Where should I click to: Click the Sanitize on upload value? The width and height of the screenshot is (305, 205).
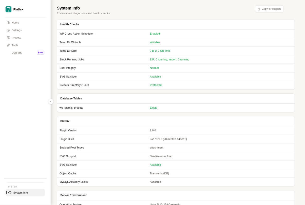click(x=161, y=156)
